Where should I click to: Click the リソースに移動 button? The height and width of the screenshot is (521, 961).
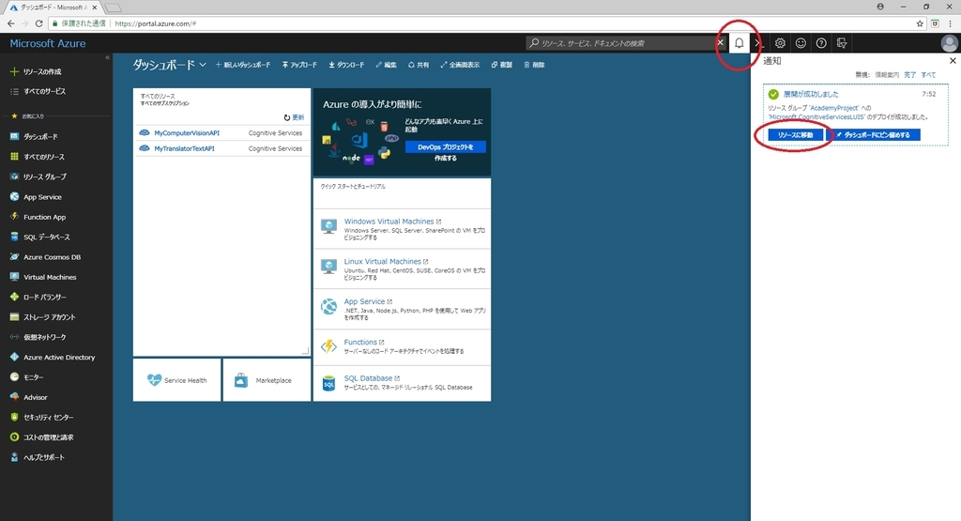(796, 135)
